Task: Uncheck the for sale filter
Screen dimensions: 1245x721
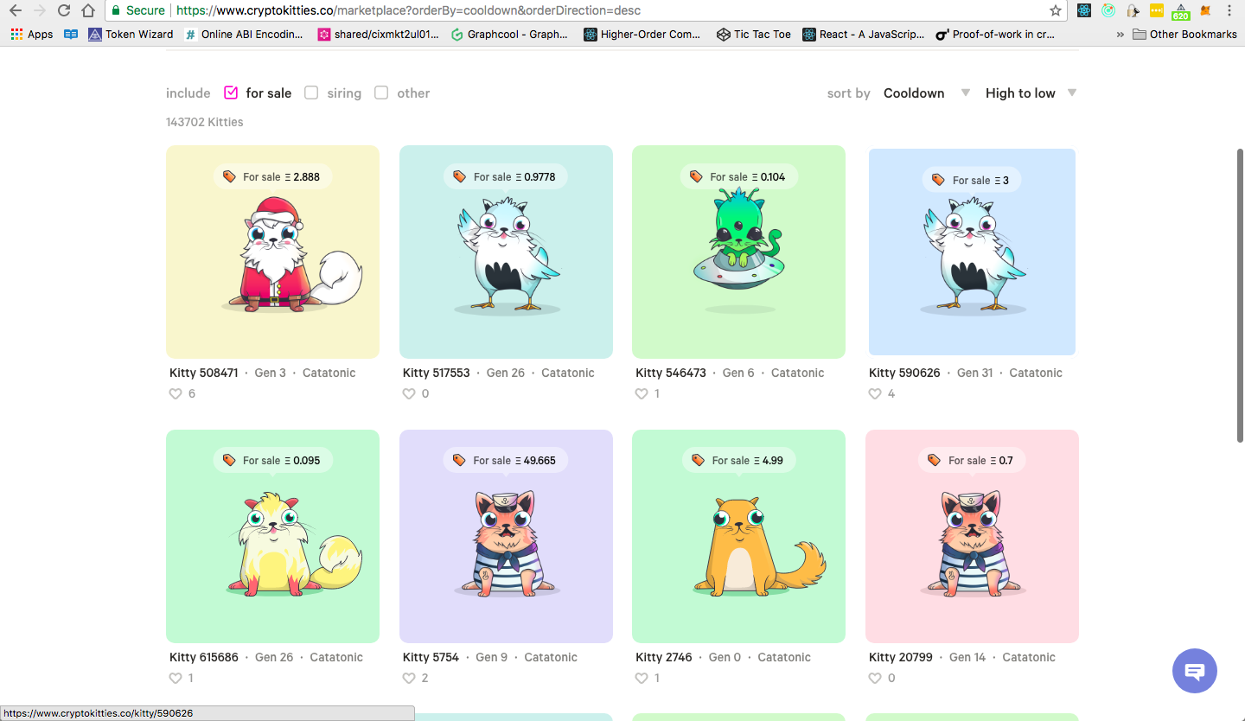Action: [231, 93]
